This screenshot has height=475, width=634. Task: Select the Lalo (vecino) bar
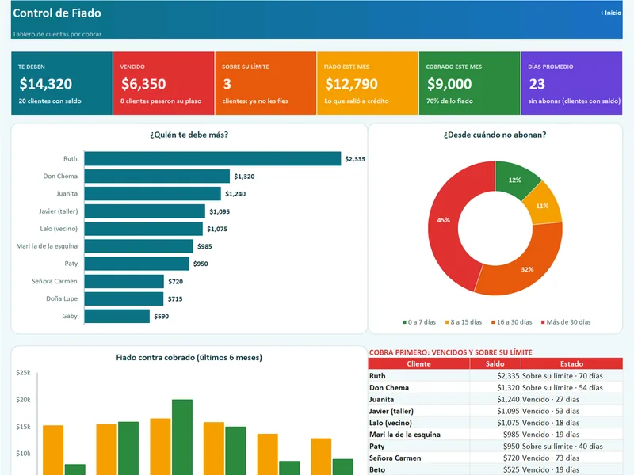(143, 229)
